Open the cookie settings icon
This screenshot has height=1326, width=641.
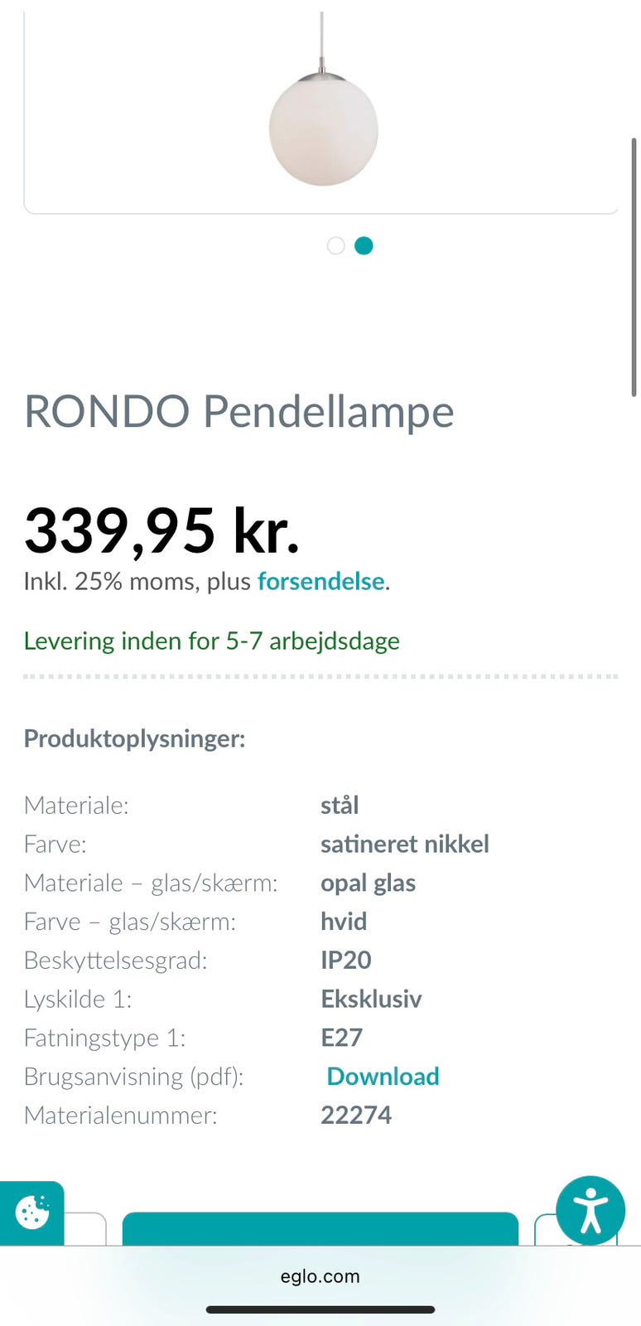[31, 1212]
